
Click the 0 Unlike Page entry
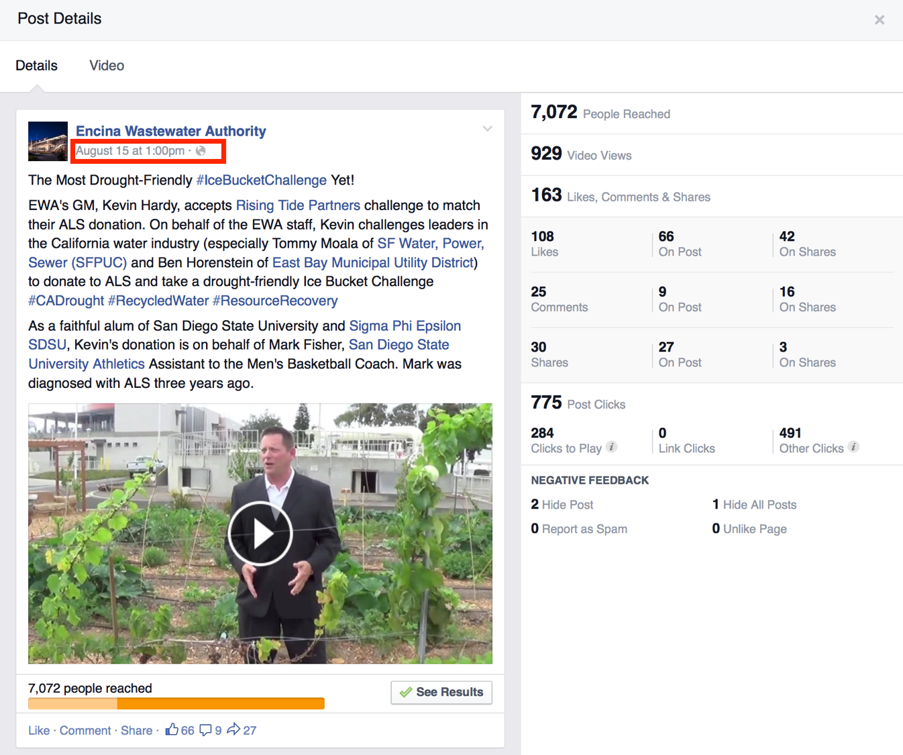pos(749,529)
